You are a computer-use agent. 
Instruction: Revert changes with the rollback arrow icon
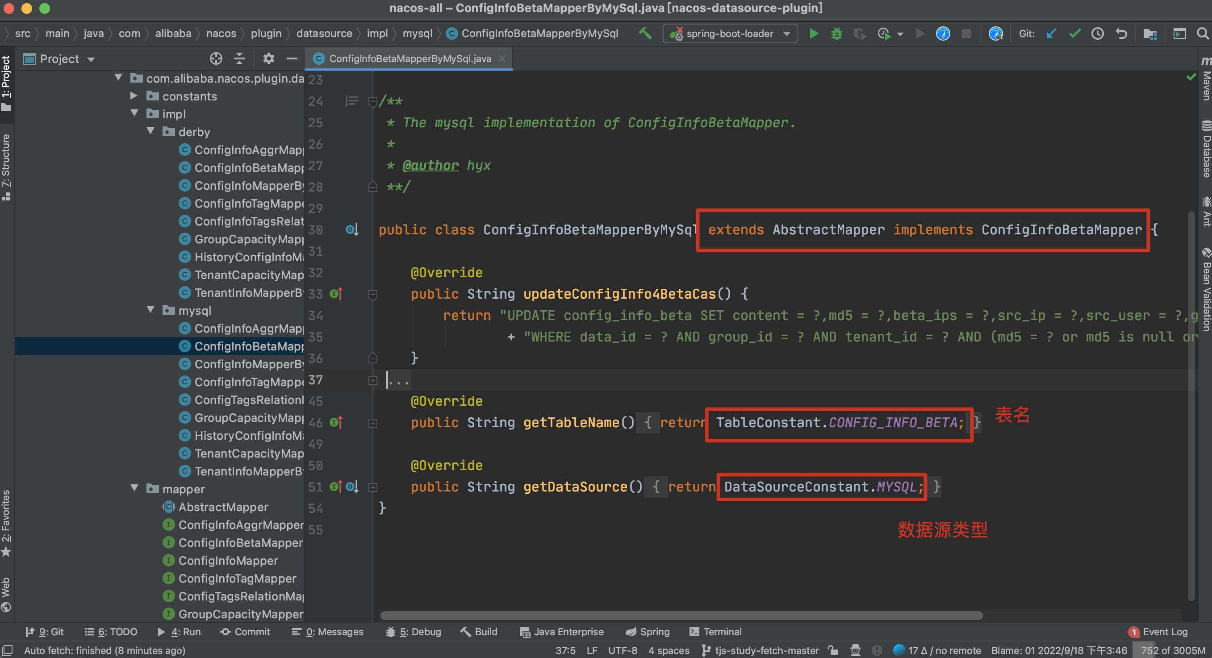point(1122,33)
